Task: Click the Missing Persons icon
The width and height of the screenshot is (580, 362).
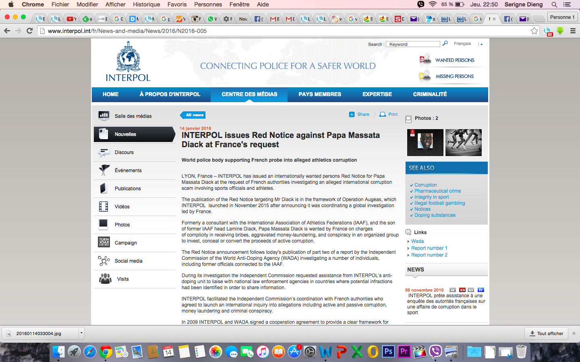Action: click(x=425, y=76)
